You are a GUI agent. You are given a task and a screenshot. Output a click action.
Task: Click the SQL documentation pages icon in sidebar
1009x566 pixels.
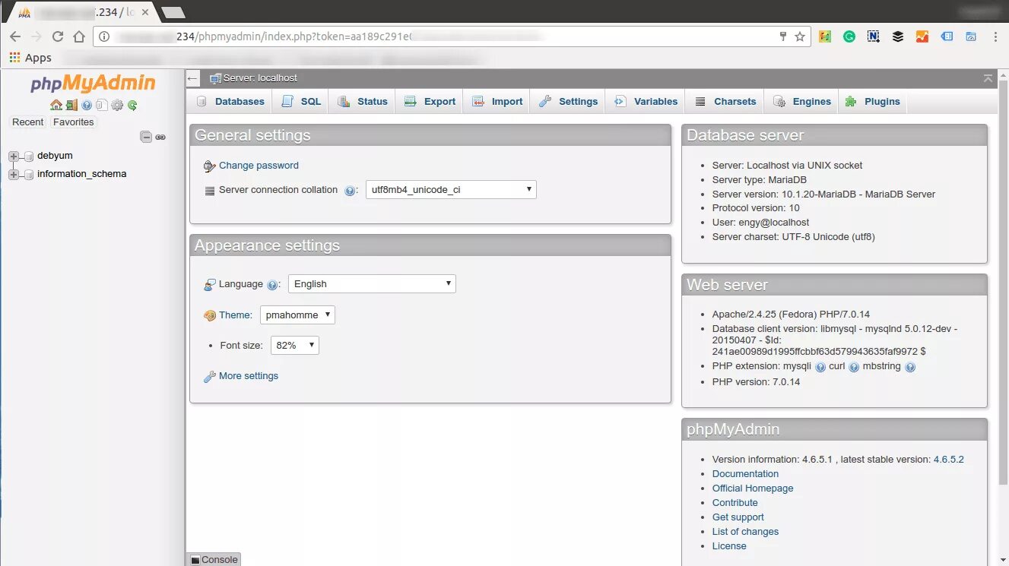102,106
